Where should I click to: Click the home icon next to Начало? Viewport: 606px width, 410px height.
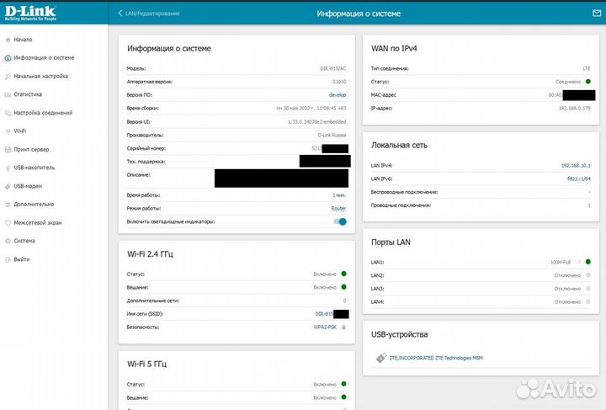[8, 40]
